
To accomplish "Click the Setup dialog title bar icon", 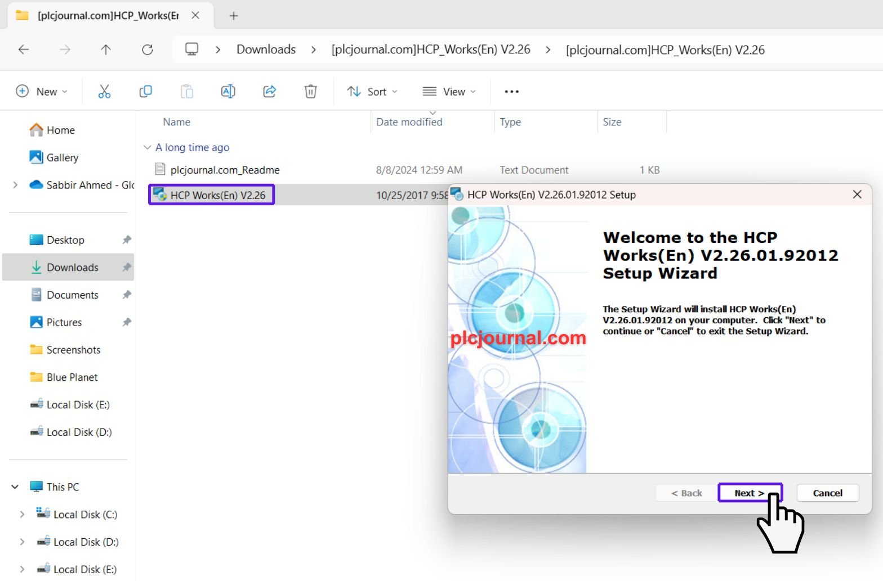I will pos(457,195).
